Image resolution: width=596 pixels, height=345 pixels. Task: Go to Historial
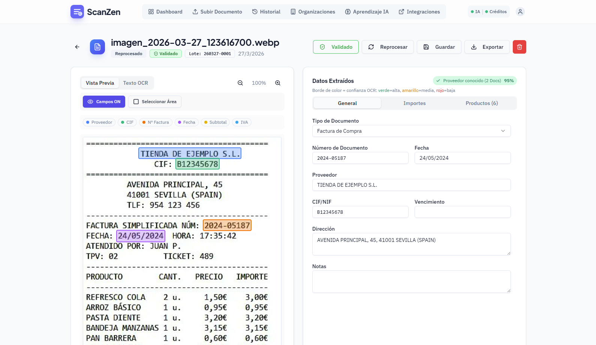(x=266, y=12)
